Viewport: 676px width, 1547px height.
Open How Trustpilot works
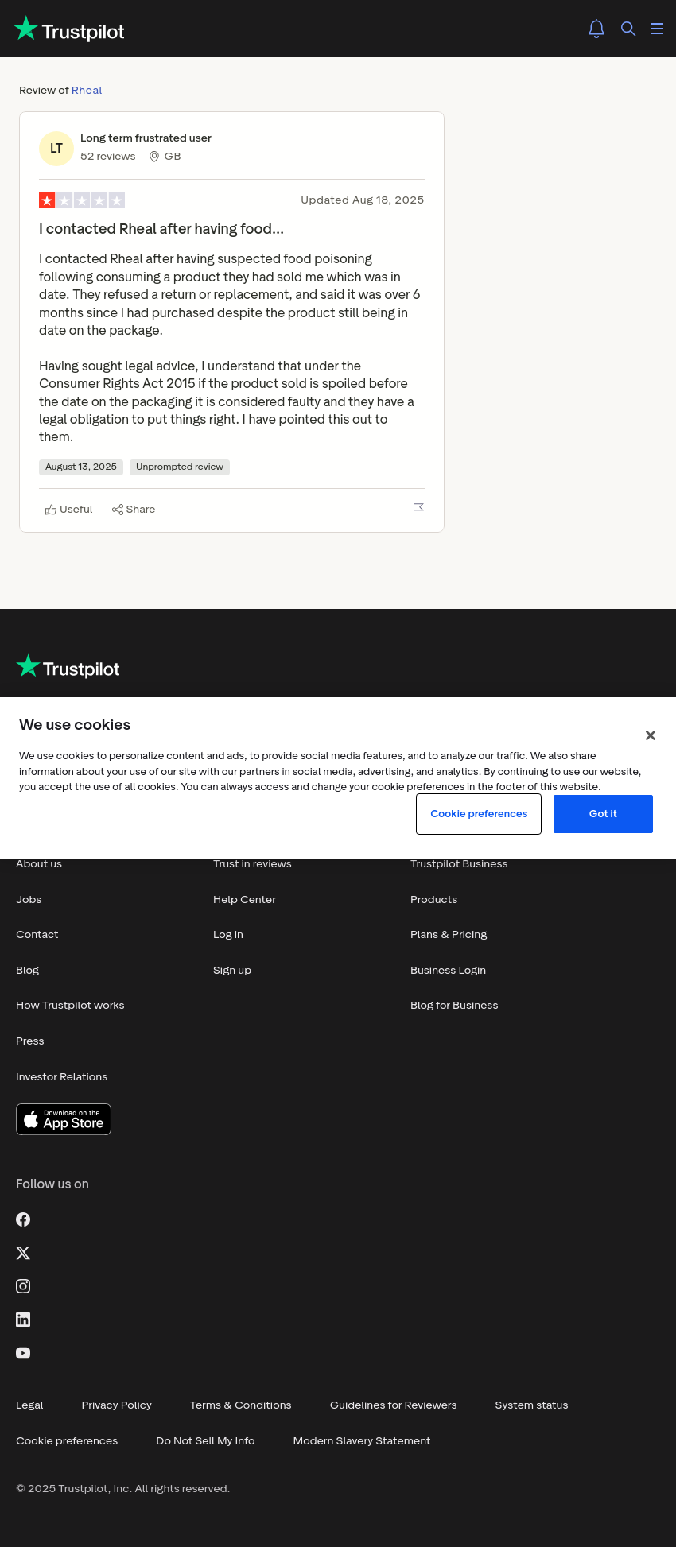[x=70, y=1006]
